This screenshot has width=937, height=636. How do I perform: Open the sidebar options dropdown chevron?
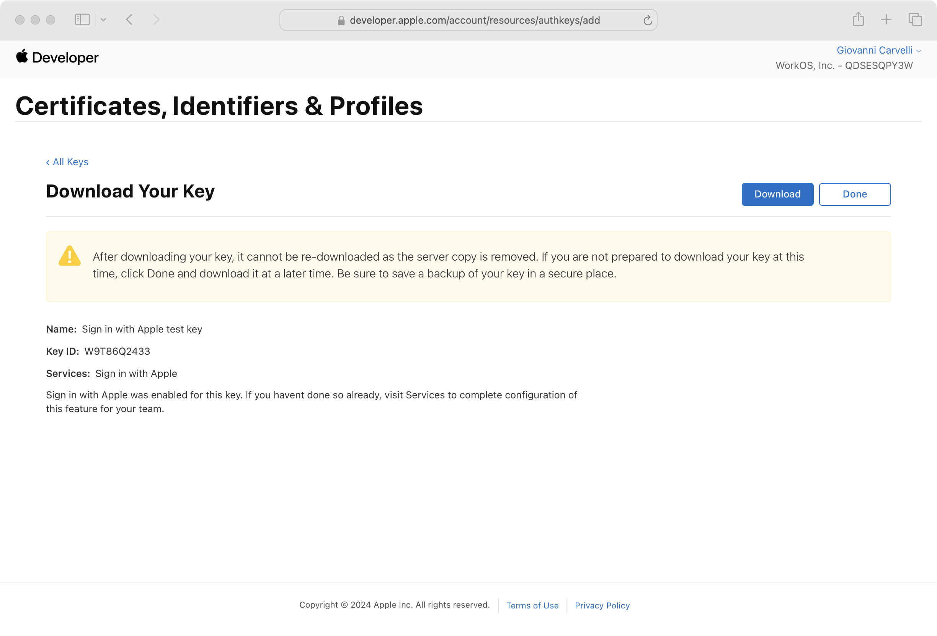coord(103,20)
